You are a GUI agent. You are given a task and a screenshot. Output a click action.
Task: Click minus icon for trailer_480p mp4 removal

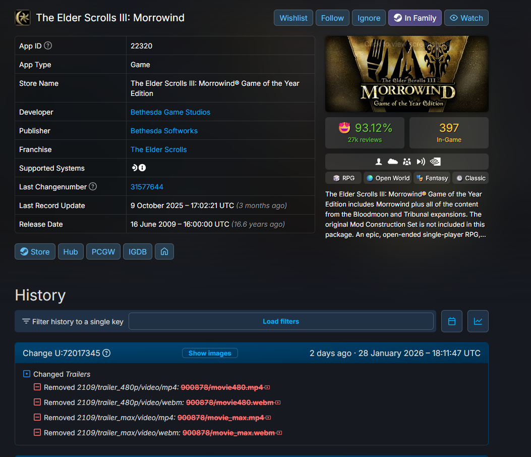pos(37,387)
